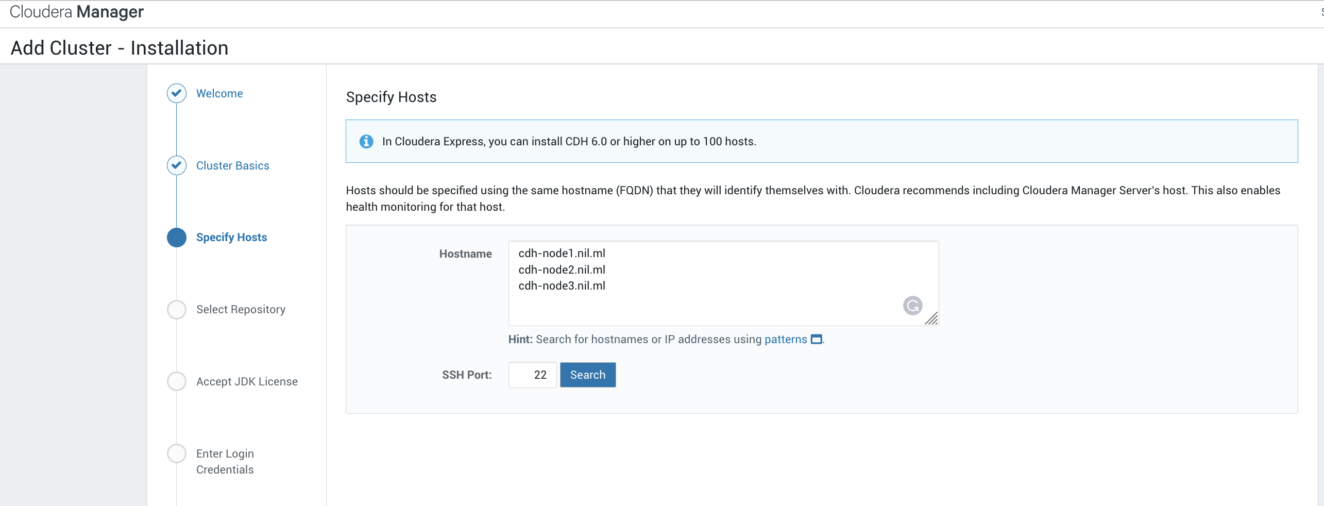
Task: Click the SSH Port input field
Action: [532, 375]
